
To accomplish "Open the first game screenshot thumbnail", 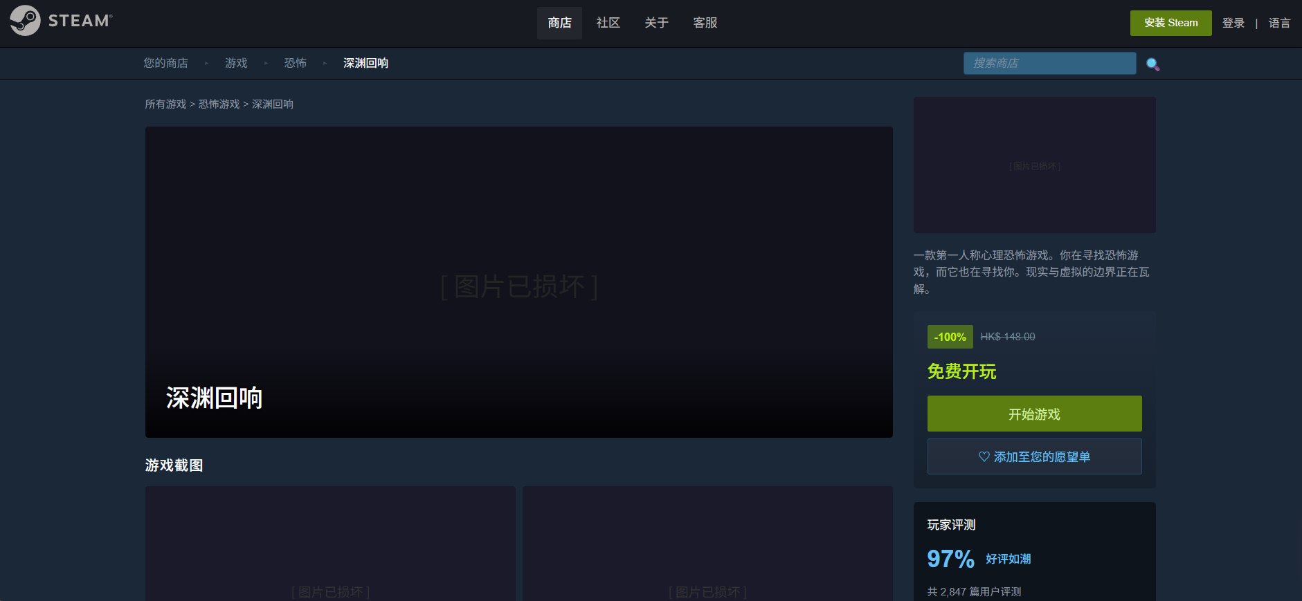I will coord(330,544).
